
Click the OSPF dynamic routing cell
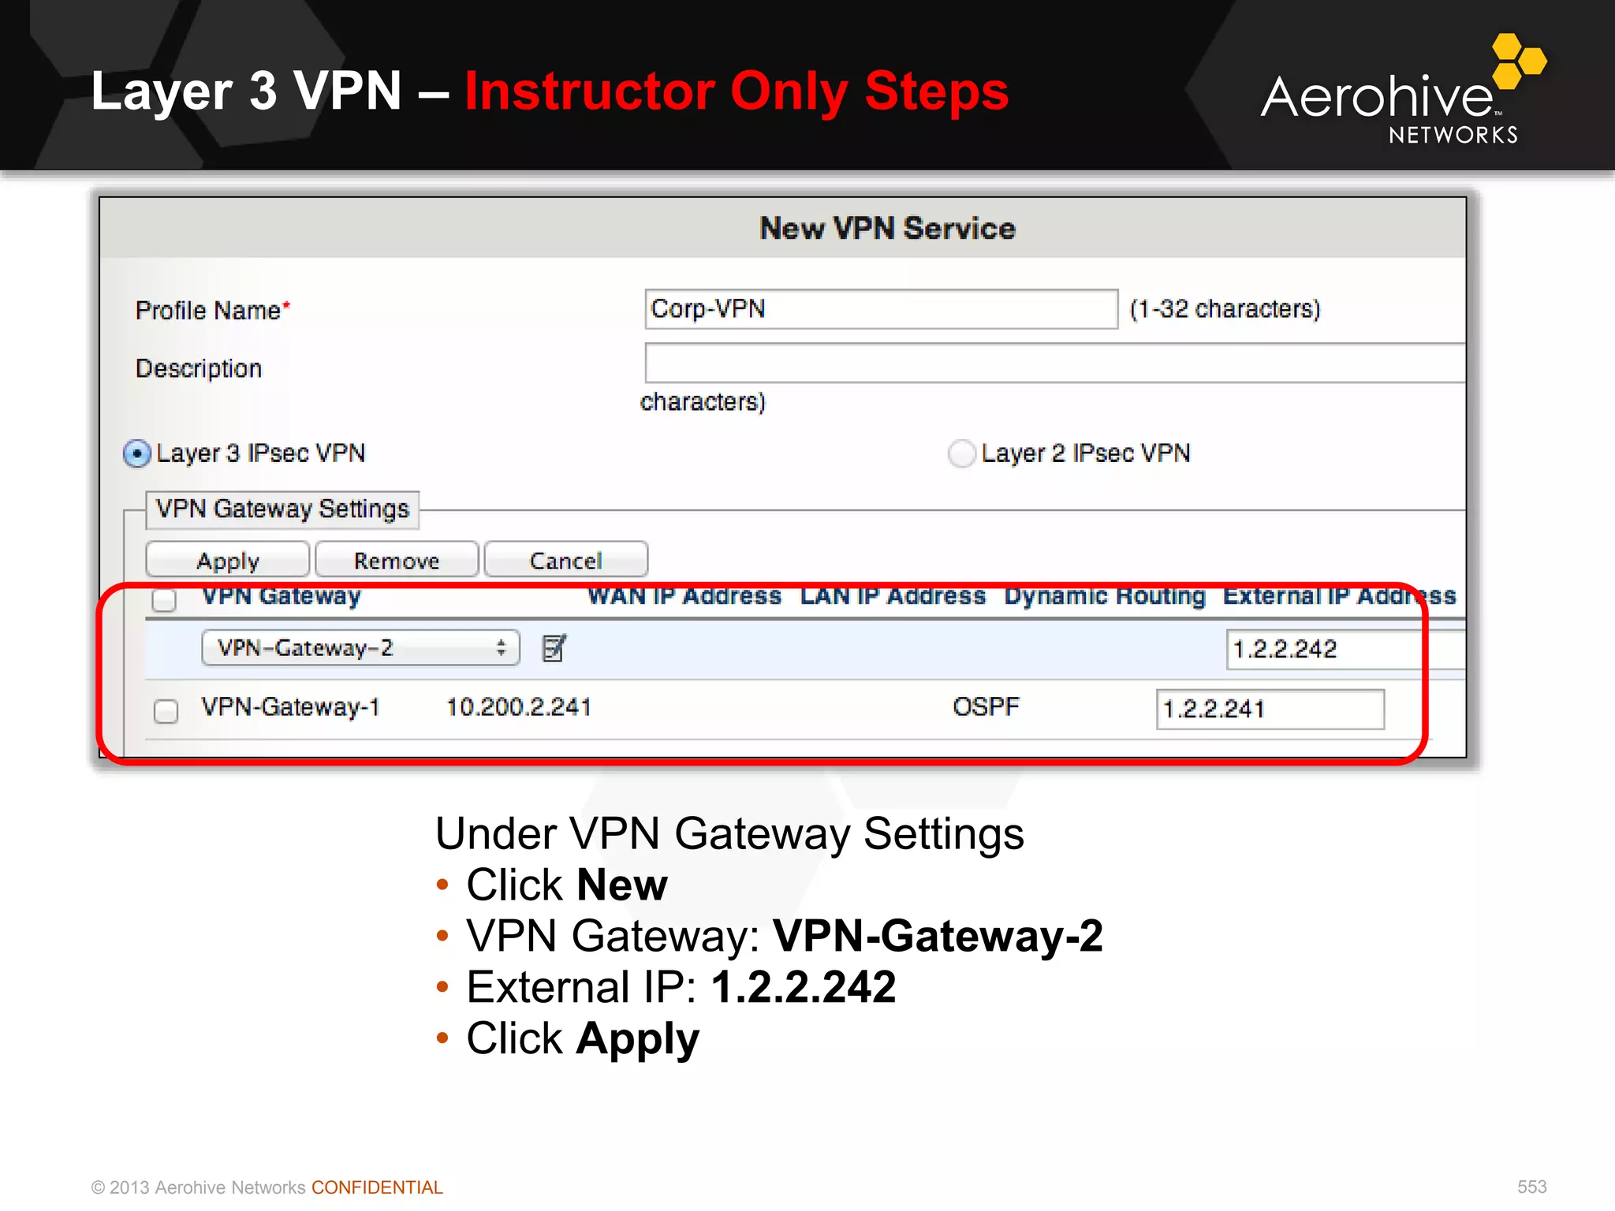[x=986, y=706]
